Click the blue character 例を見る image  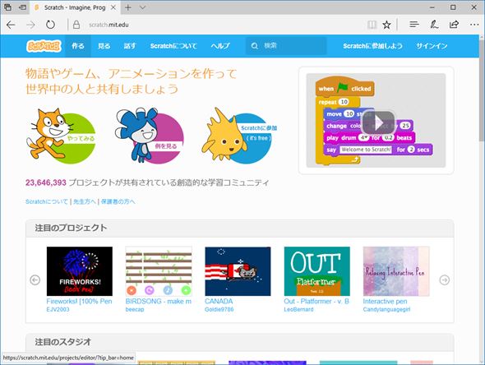click(x=149, y=135)
